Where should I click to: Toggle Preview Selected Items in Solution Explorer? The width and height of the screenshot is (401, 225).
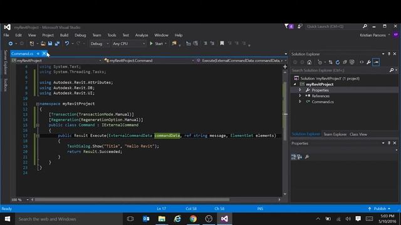(x=376, y=62)
